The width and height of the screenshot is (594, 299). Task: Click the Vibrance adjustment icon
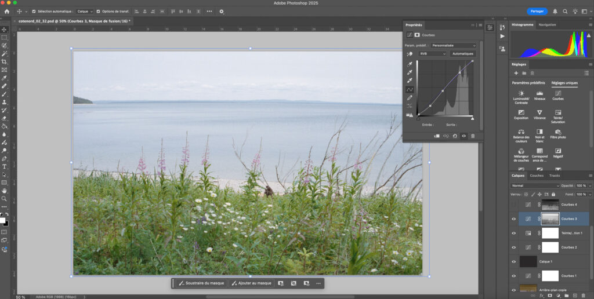tap(539, 112)
